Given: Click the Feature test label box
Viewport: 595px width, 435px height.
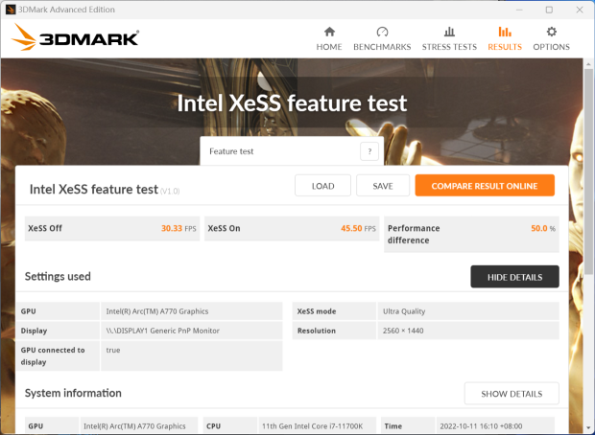Looking at the screenshot, I should coord(292,151).
